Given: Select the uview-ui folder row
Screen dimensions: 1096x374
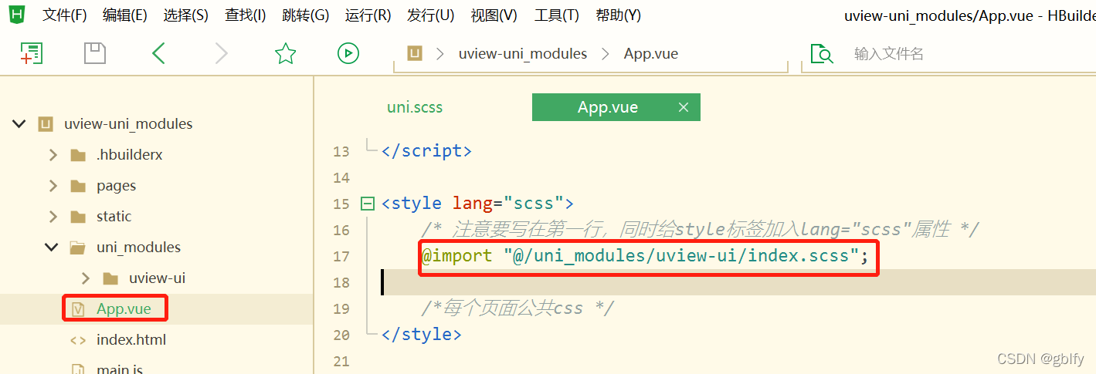Looking at the screenshot, I should [156, 278].
